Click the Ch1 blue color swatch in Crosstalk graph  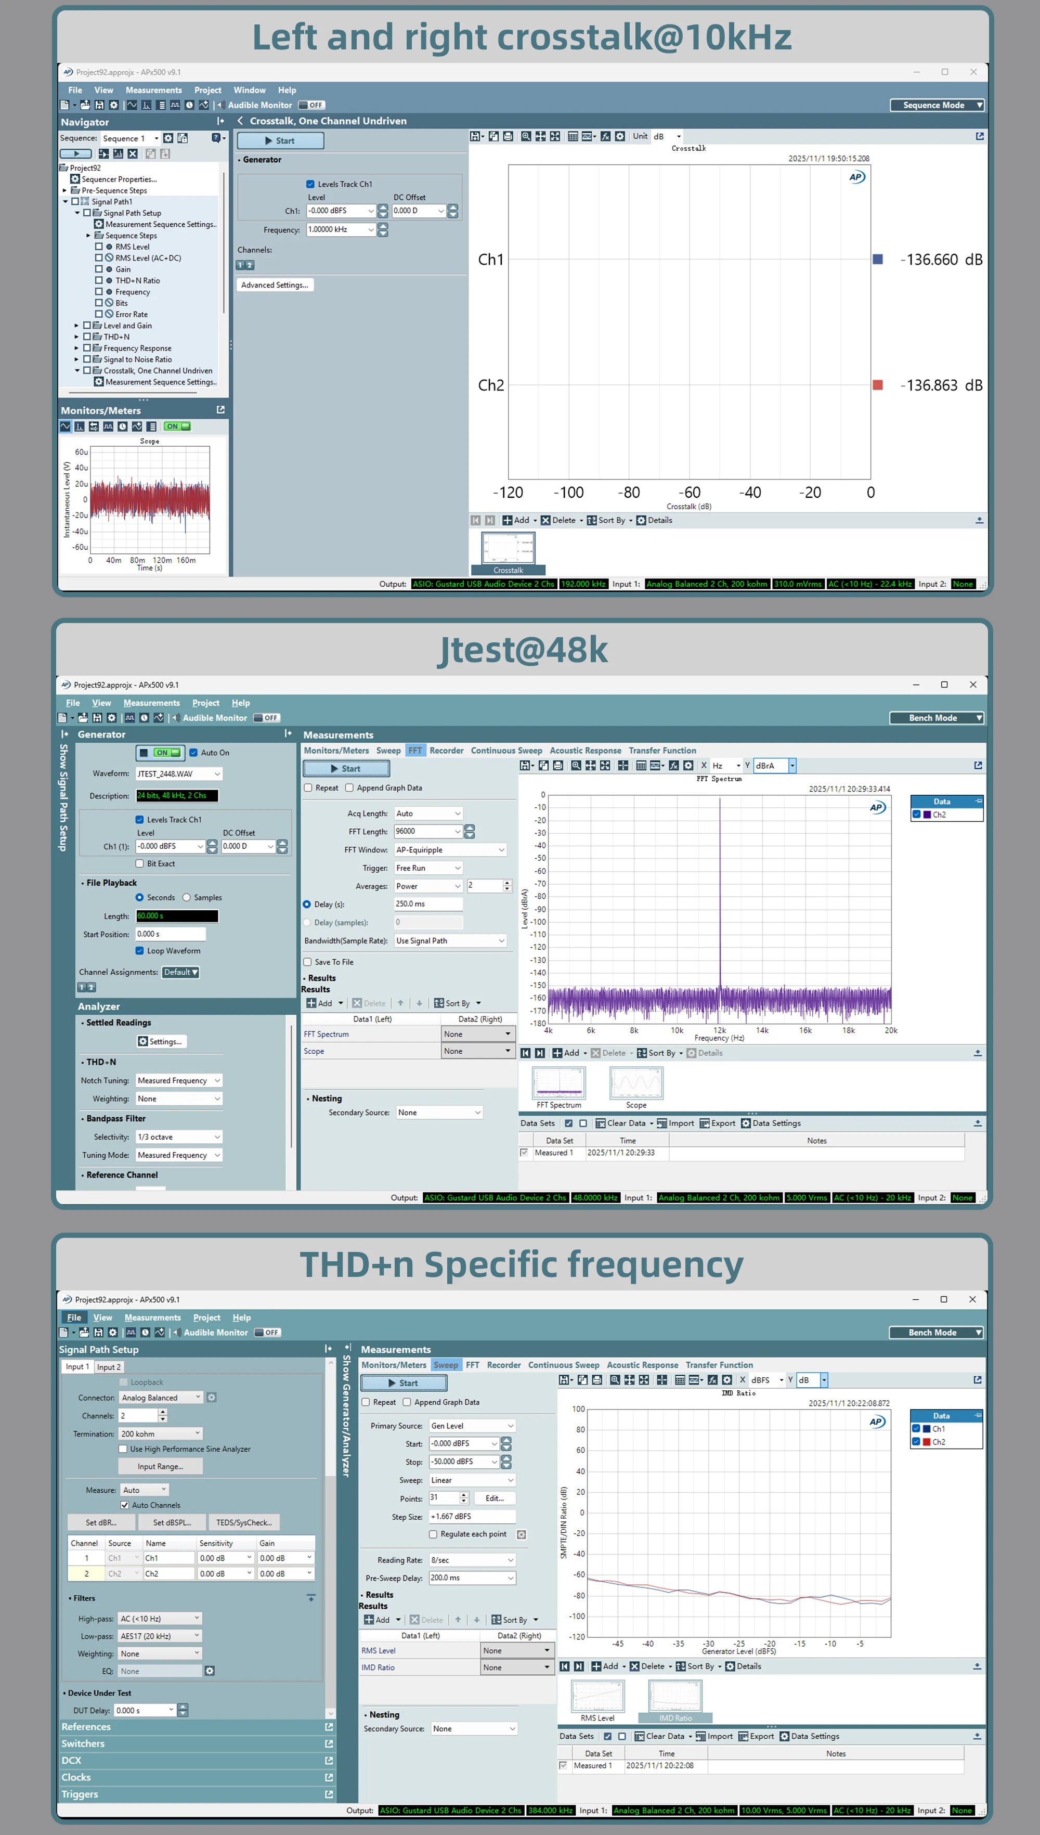(x=878, y=260)
